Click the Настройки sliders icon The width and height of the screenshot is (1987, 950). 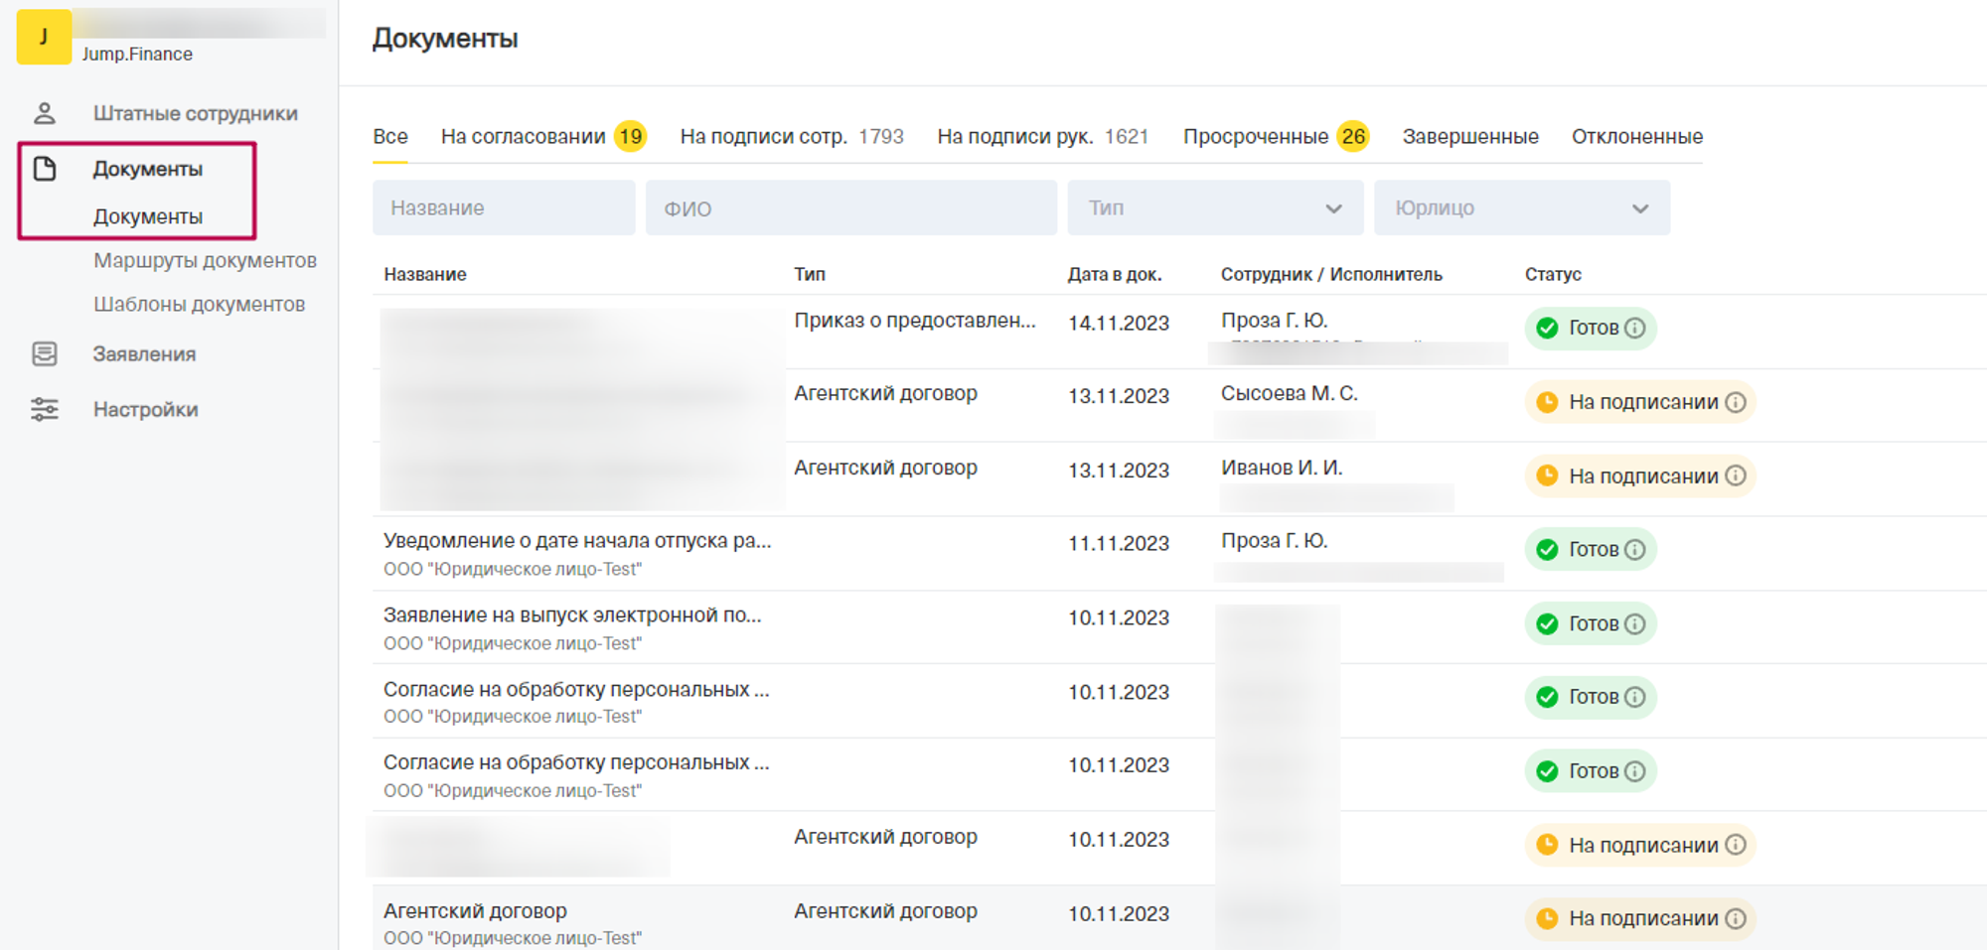pyautogui.click(x=45, y=409)
